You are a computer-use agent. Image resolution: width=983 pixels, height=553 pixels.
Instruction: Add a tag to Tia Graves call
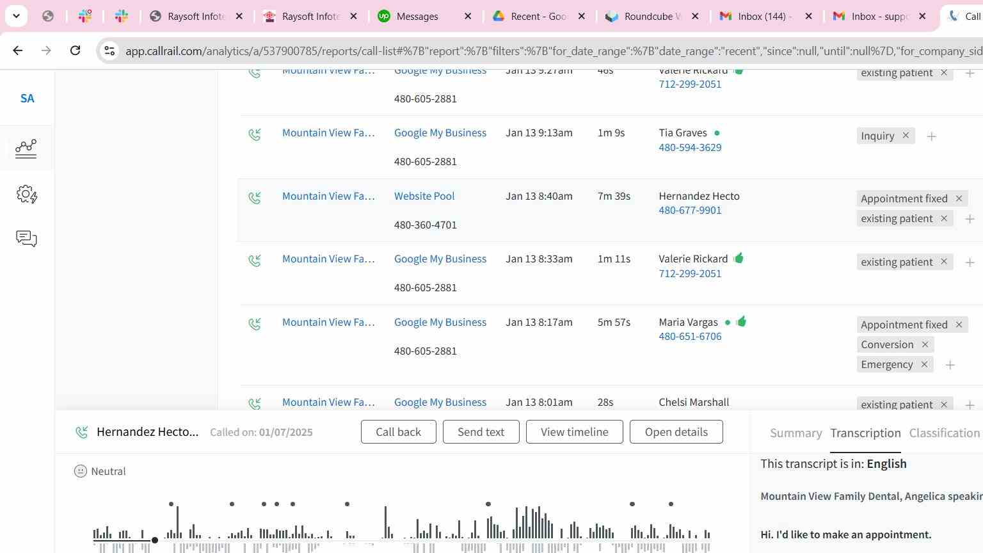(x=932, y=136)
